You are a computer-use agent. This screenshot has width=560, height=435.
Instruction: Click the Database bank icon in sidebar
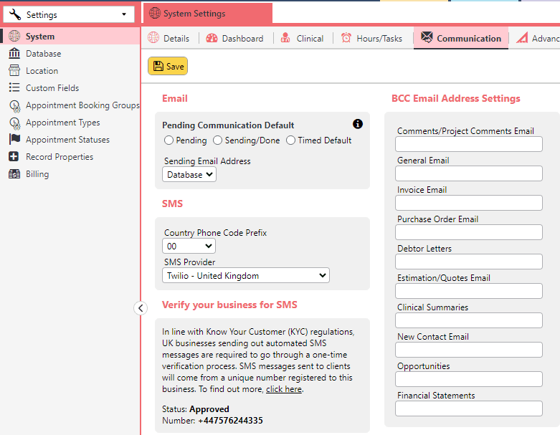click(x=14, y=54)
